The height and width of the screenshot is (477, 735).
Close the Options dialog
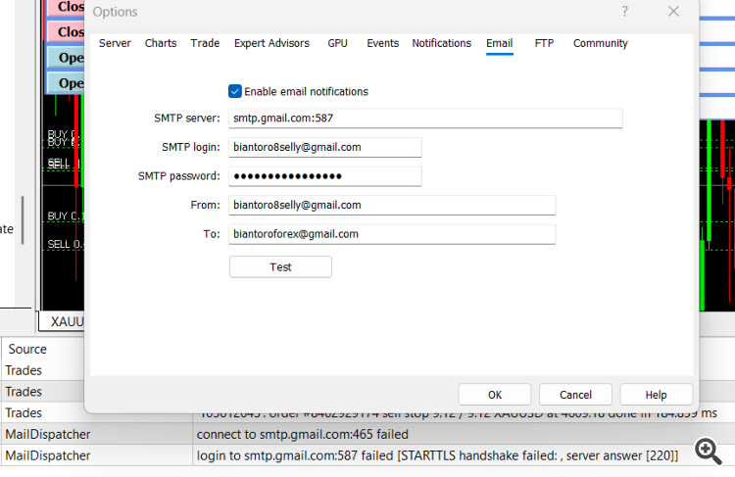[673, 11]
